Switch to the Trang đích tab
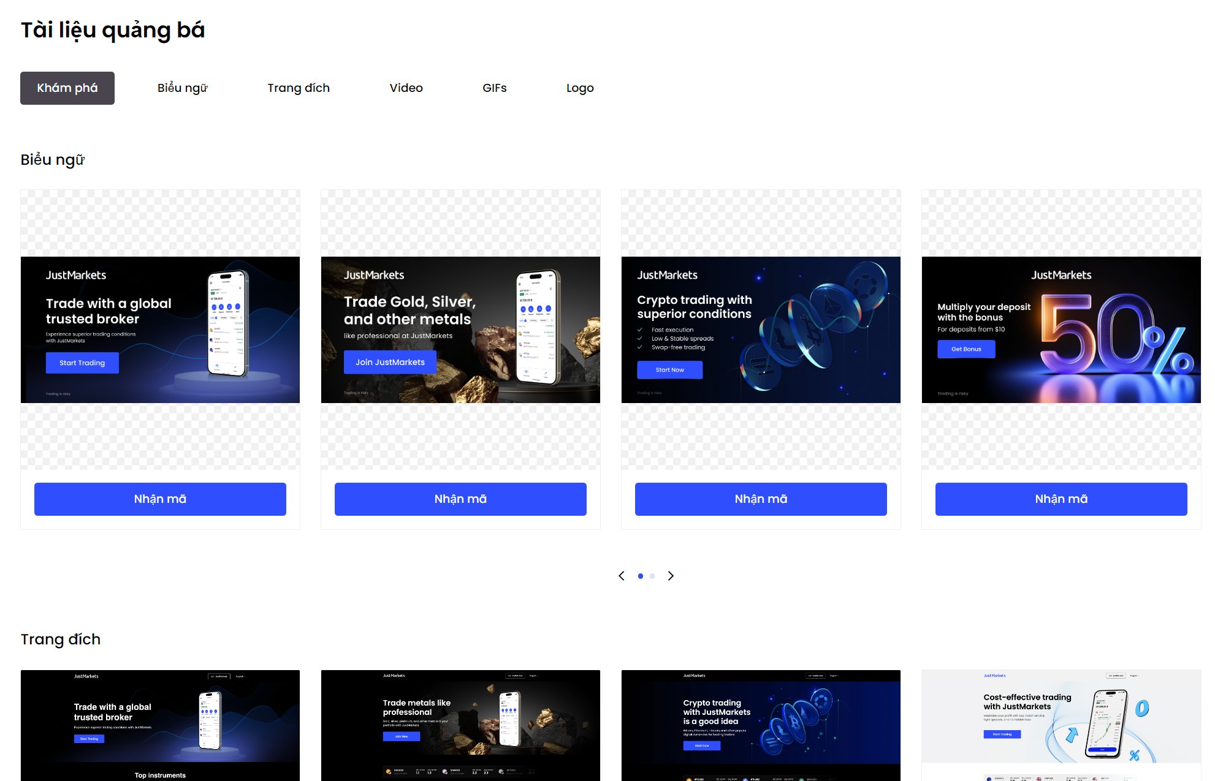The width and height of the screenshot is (1215, 781). pos(299,88)
